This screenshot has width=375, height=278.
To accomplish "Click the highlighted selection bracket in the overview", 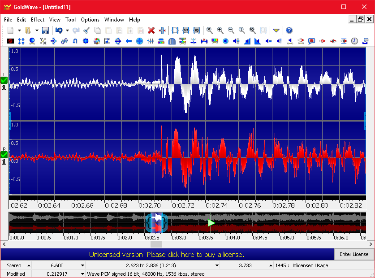I will pyautogui.click(x=156, y=223).
